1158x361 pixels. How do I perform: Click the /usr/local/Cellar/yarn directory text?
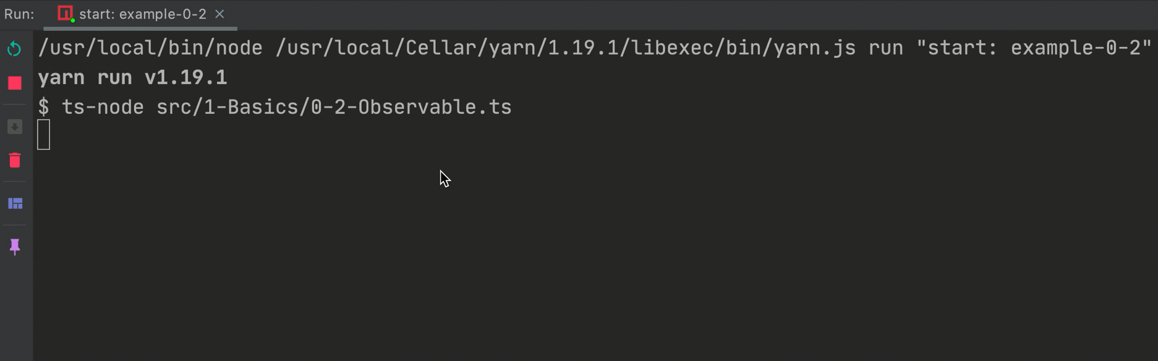click(406, 48)
